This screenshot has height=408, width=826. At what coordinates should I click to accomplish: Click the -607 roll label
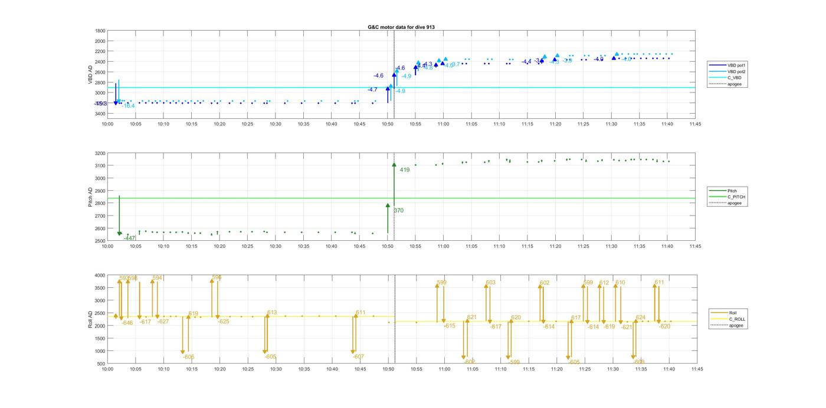click(358, 356)
